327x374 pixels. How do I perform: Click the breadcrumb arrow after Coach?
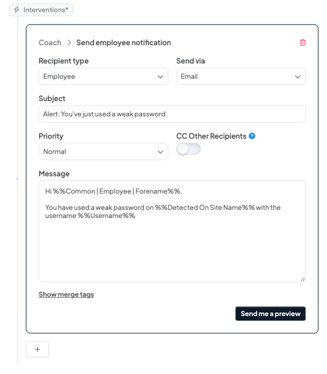point(69,43)
